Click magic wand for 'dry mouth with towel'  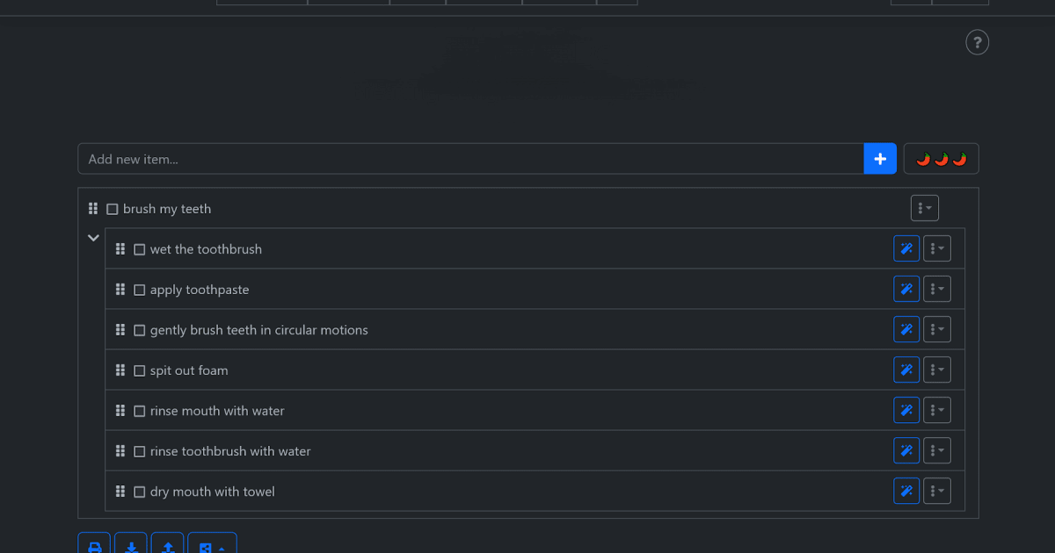coord(906,492)
